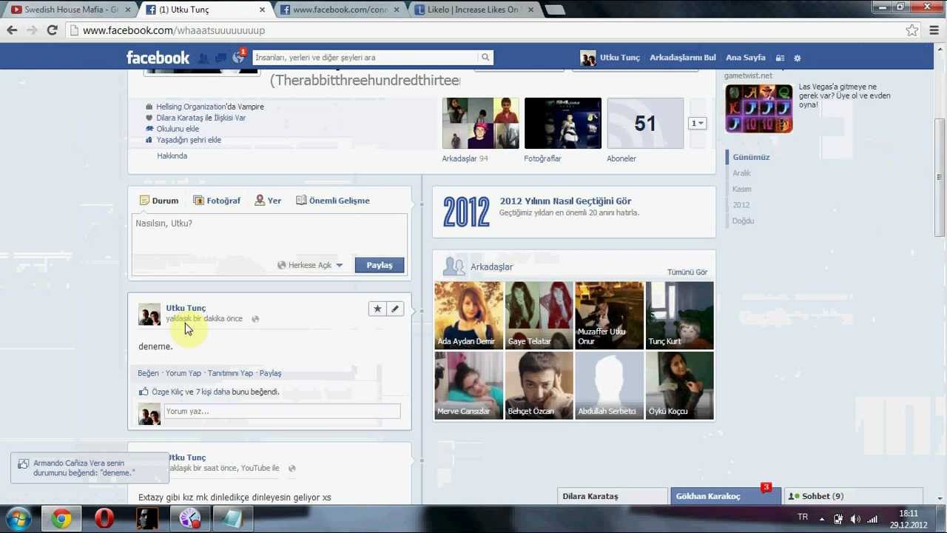Click inside the Nasılsın, Utku? status box

269,233
